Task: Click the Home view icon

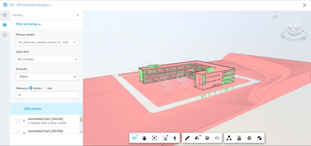Action: tap(275, 16)
